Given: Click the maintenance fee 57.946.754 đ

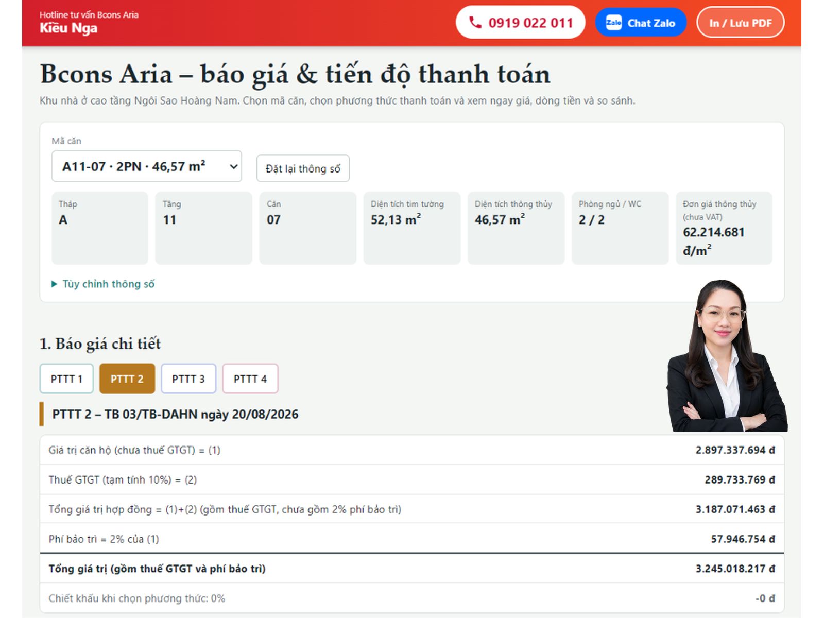Looking at the screenshot, I should tap(743, 539).
